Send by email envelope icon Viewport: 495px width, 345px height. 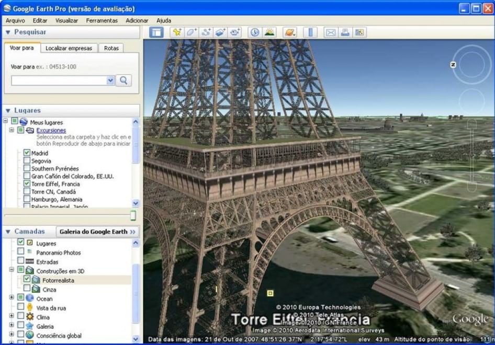[x=331, y=32]
